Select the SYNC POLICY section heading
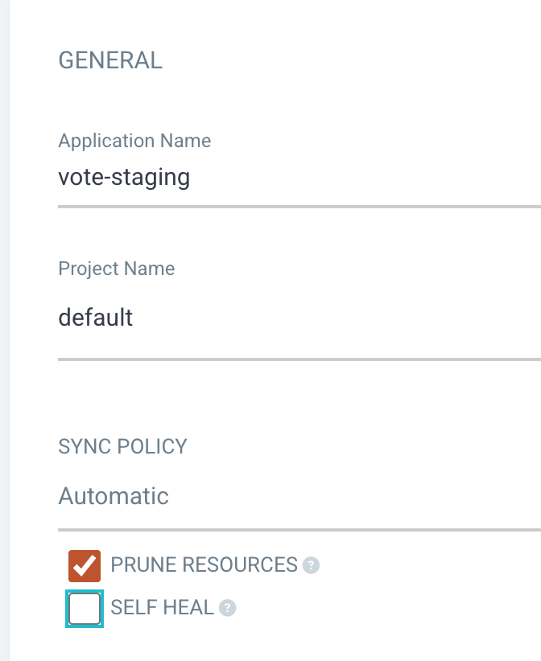The height and width of the screenshot is (661, 541). [x=122, y=446]
